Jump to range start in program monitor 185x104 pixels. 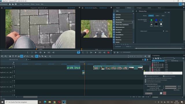click(36, 53)
